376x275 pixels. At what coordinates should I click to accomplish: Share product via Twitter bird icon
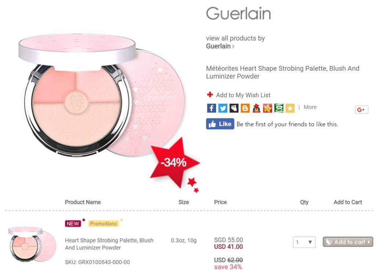223,108
